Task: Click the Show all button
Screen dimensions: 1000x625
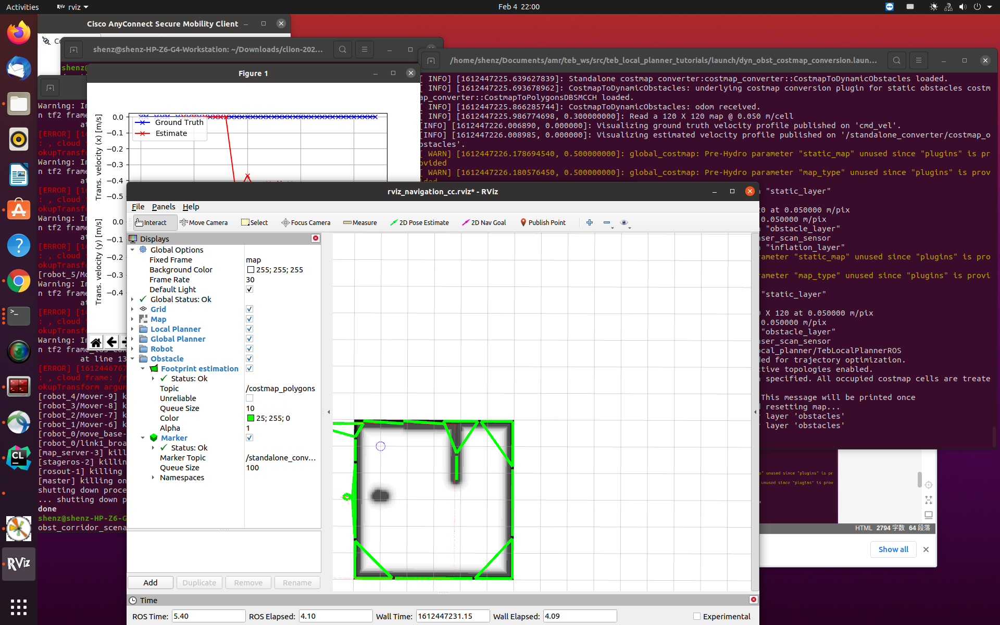Action: coord(893,549)
